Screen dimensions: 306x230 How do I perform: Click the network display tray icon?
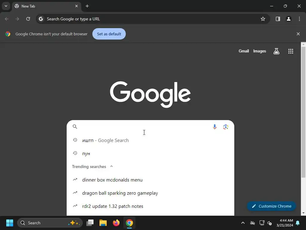point(262,223)
